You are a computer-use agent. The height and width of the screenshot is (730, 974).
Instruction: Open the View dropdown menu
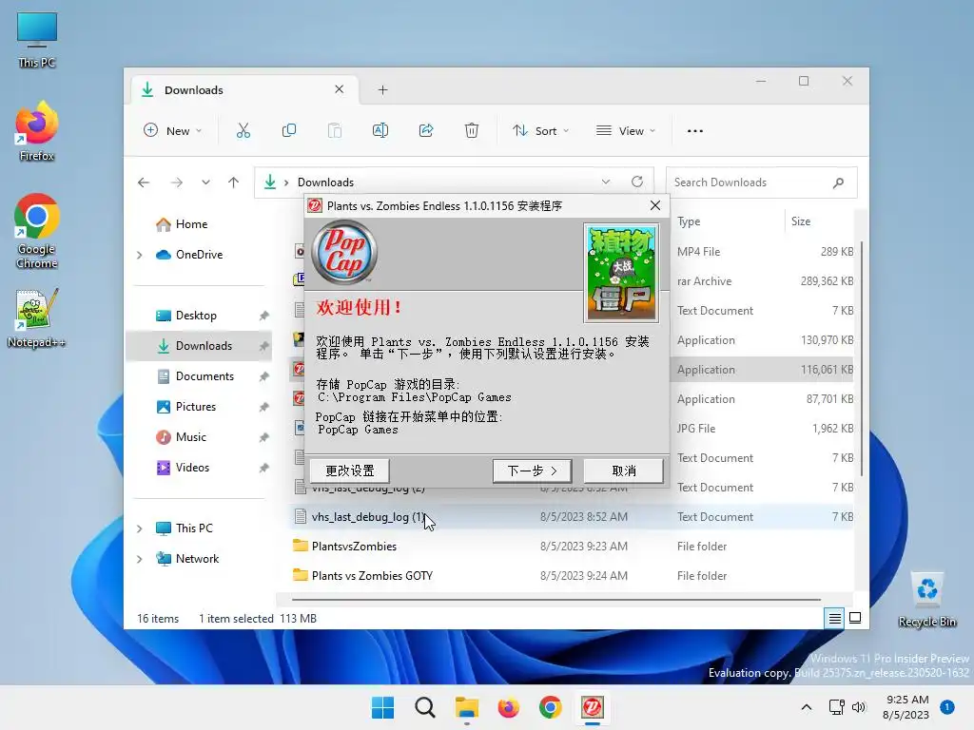(x=626, y=130)
